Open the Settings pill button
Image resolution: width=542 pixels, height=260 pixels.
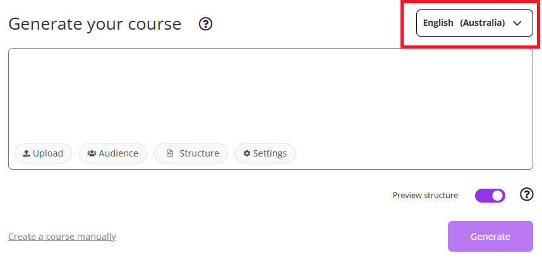coord(265,153)
